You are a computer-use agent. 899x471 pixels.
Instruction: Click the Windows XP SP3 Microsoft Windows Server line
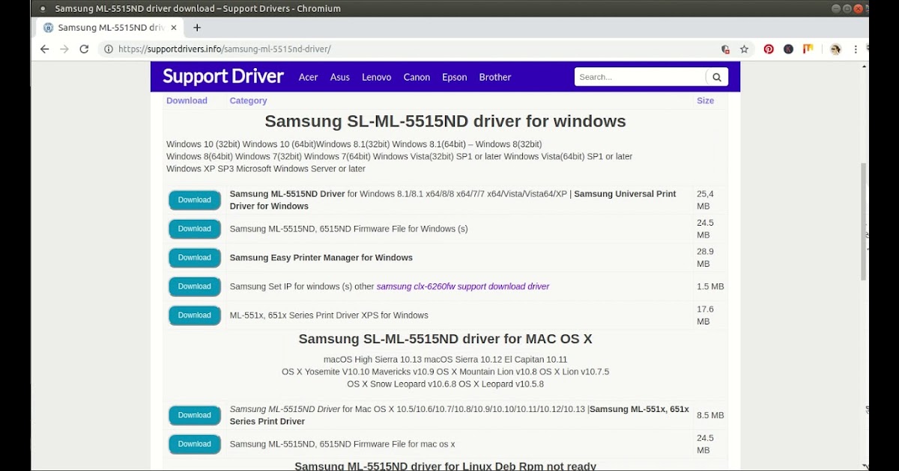[266, 169]
